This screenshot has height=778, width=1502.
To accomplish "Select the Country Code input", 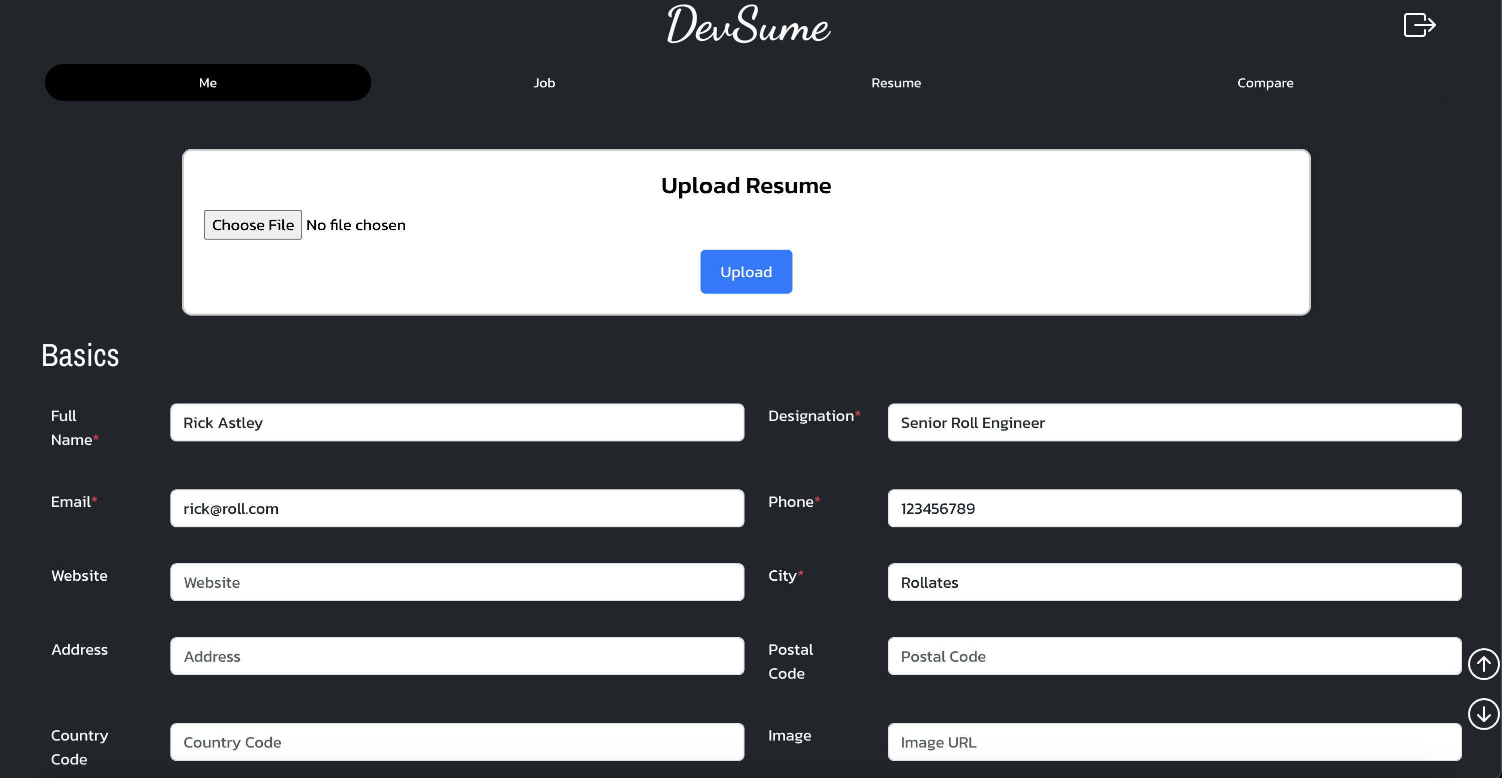I will (x=457, y=742).
